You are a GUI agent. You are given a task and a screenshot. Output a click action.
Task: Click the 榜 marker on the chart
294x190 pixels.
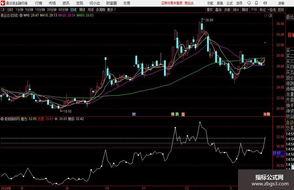point(173,114)
